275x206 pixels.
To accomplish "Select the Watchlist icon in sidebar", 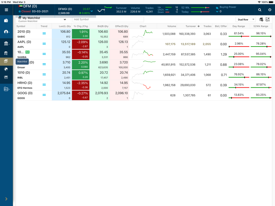I will (x=6, y=61).
